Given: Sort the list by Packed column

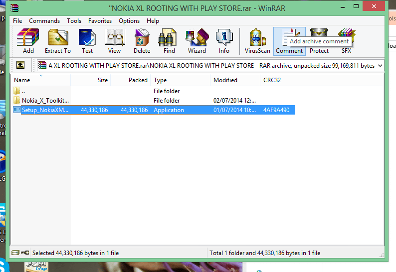Looking at the screenshot, I should [131, 80].
